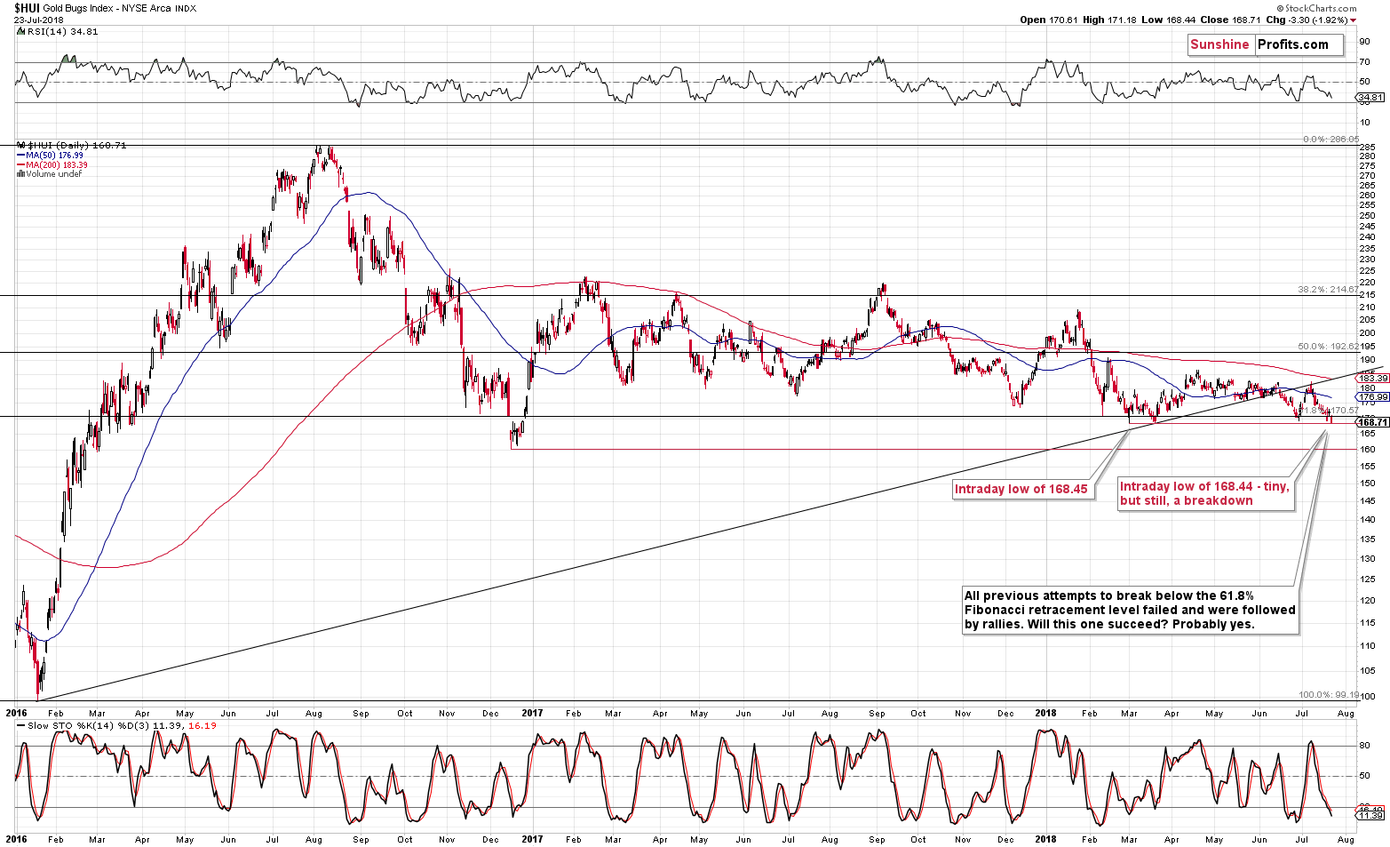Click the 'Intraday low of 168.45' annotation box
Screen dimensions: 1390x847
(1021, 489)
